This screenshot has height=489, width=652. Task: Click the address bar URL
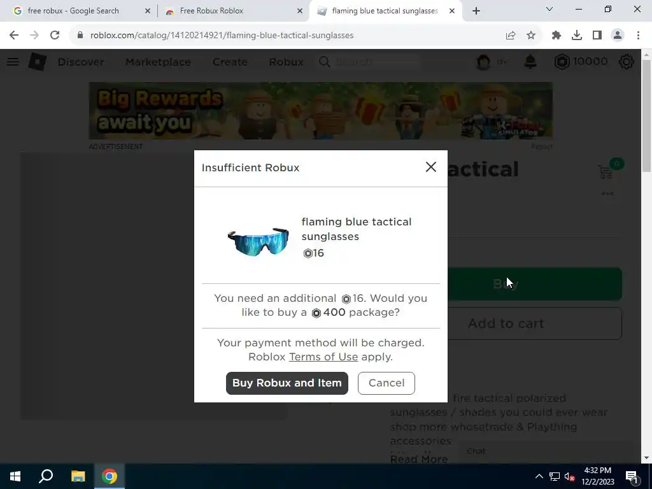click(222, 36)
